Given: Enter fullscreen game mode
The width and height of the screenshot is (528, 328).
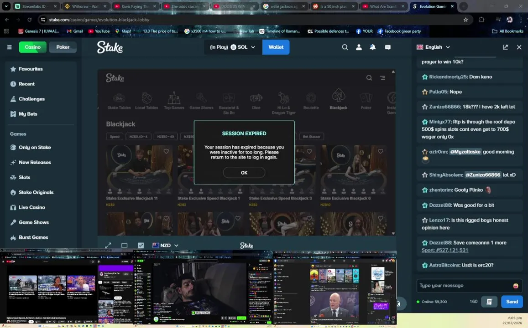Looking at the screenshot, I should (x=108, y=246).
